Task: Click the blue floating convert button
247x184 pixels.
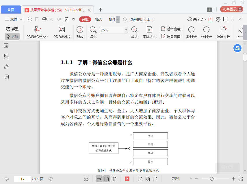Action: coord(237,48)
